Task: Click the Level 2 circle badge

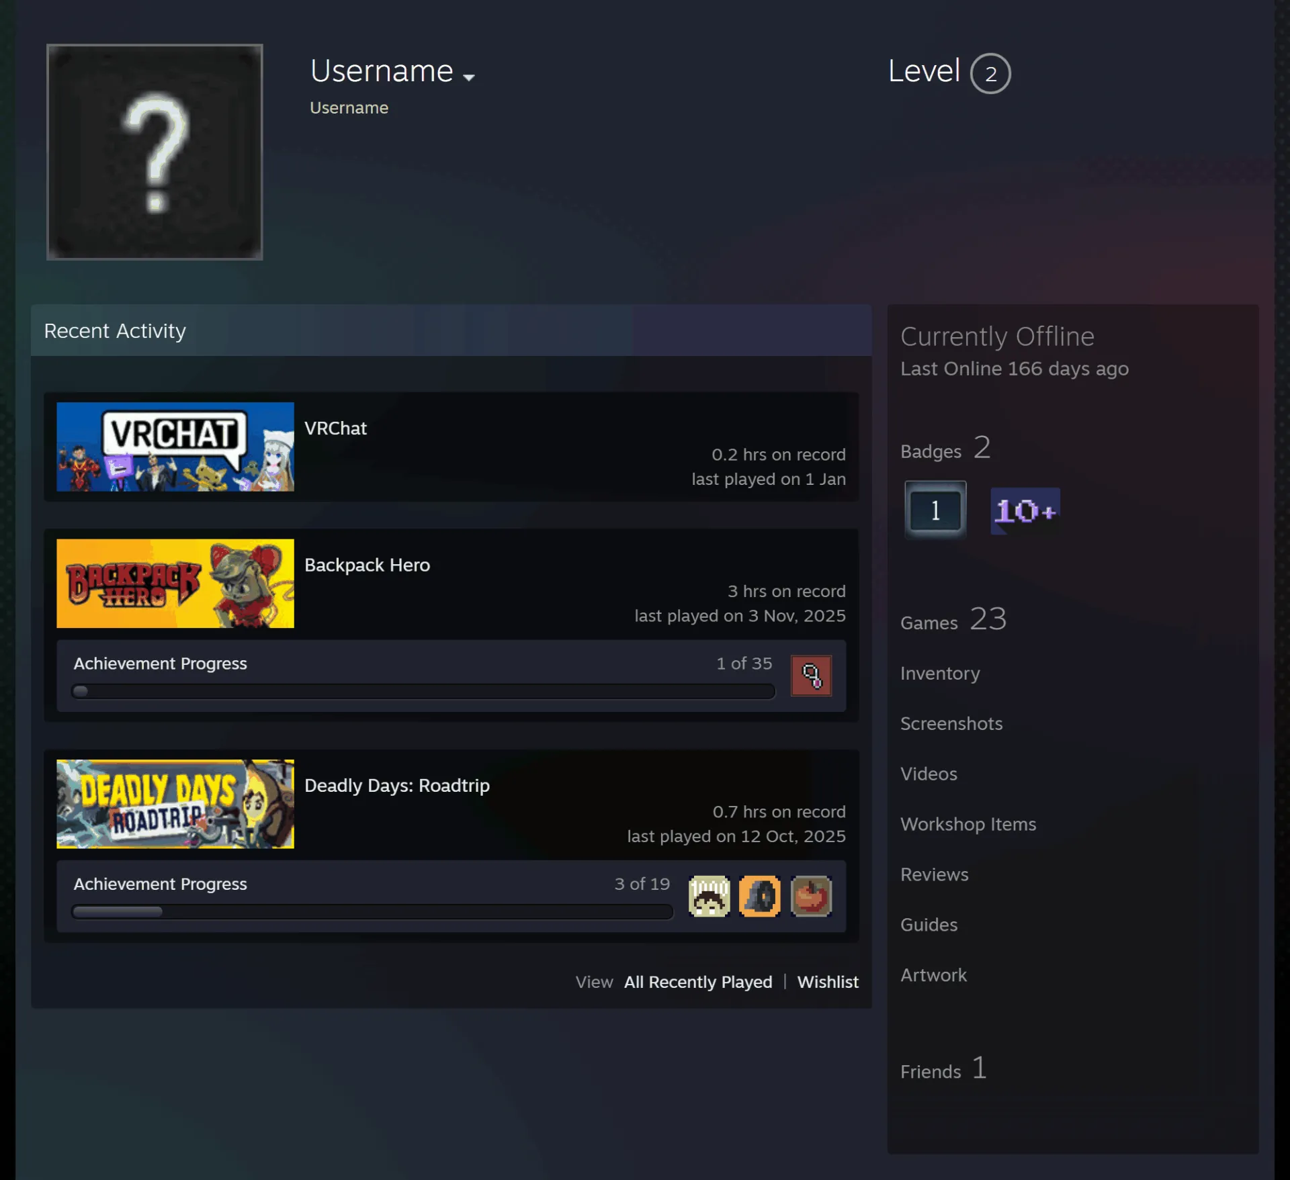Action: pos(990,73)
